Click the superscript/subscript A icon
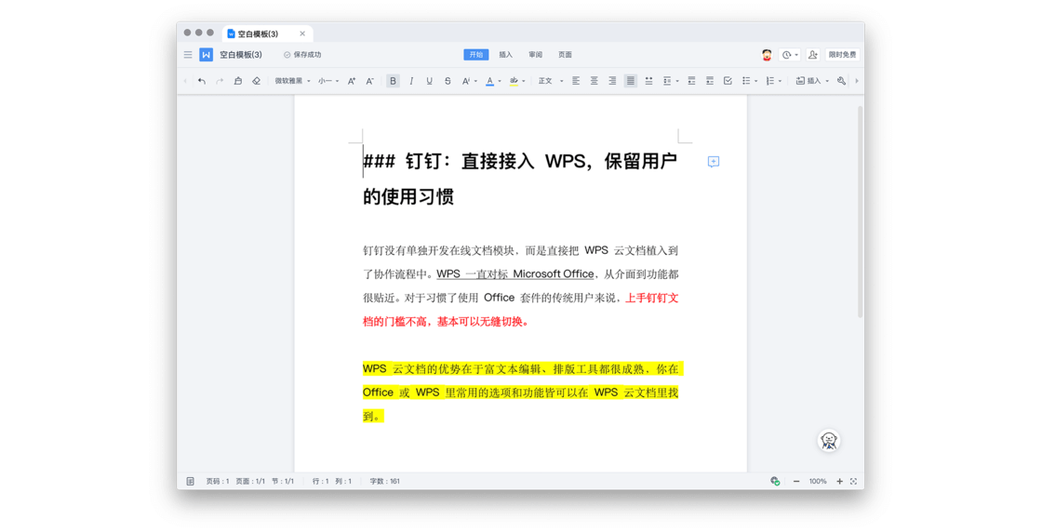1042x532 pixels. click(466, 81)
